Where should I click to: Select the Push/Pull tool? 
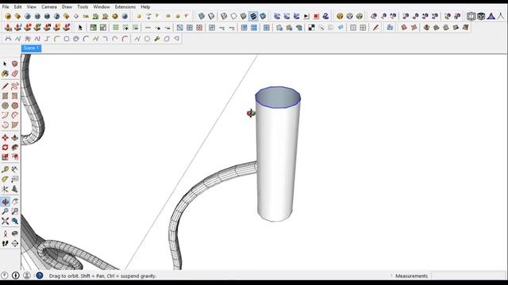[14, 138]
